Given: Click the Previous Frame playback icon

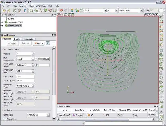Looking at the screenshot, I should click(161, 107).
